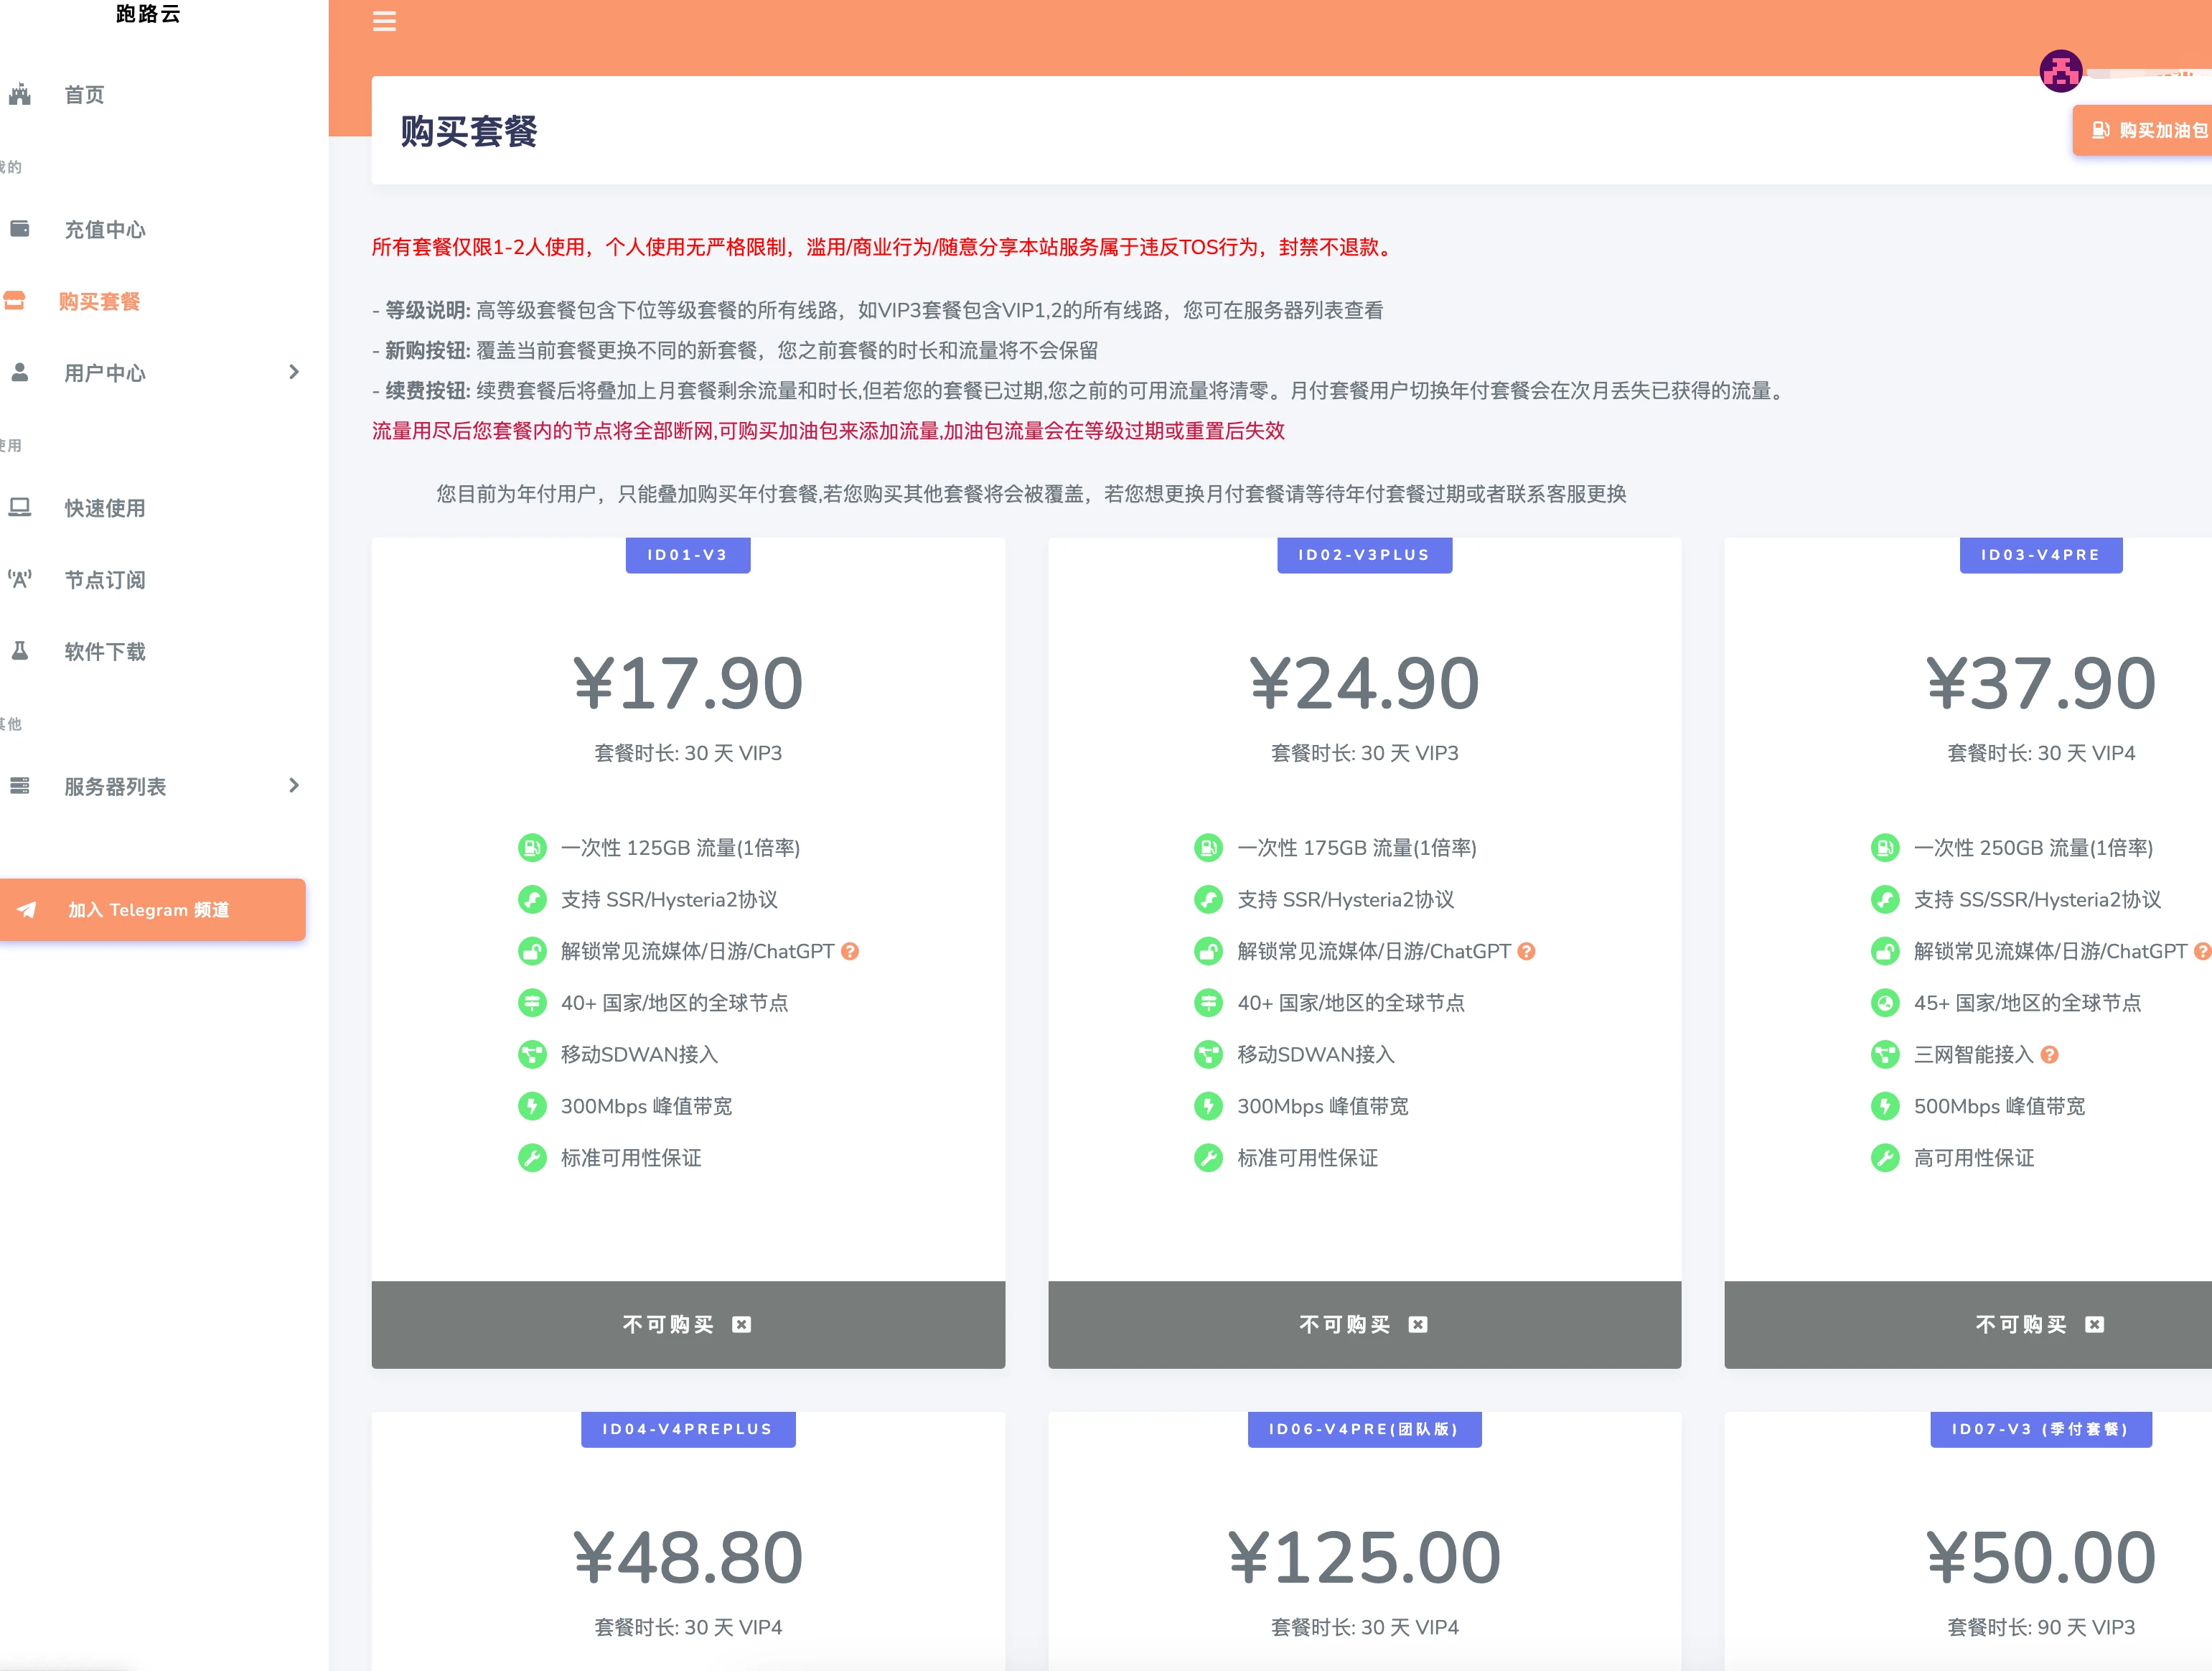The image size is (2212, 1671).
Task: Click the 充值中心 wallet icon
Action: pyautogui.click(x=20, y=229)
